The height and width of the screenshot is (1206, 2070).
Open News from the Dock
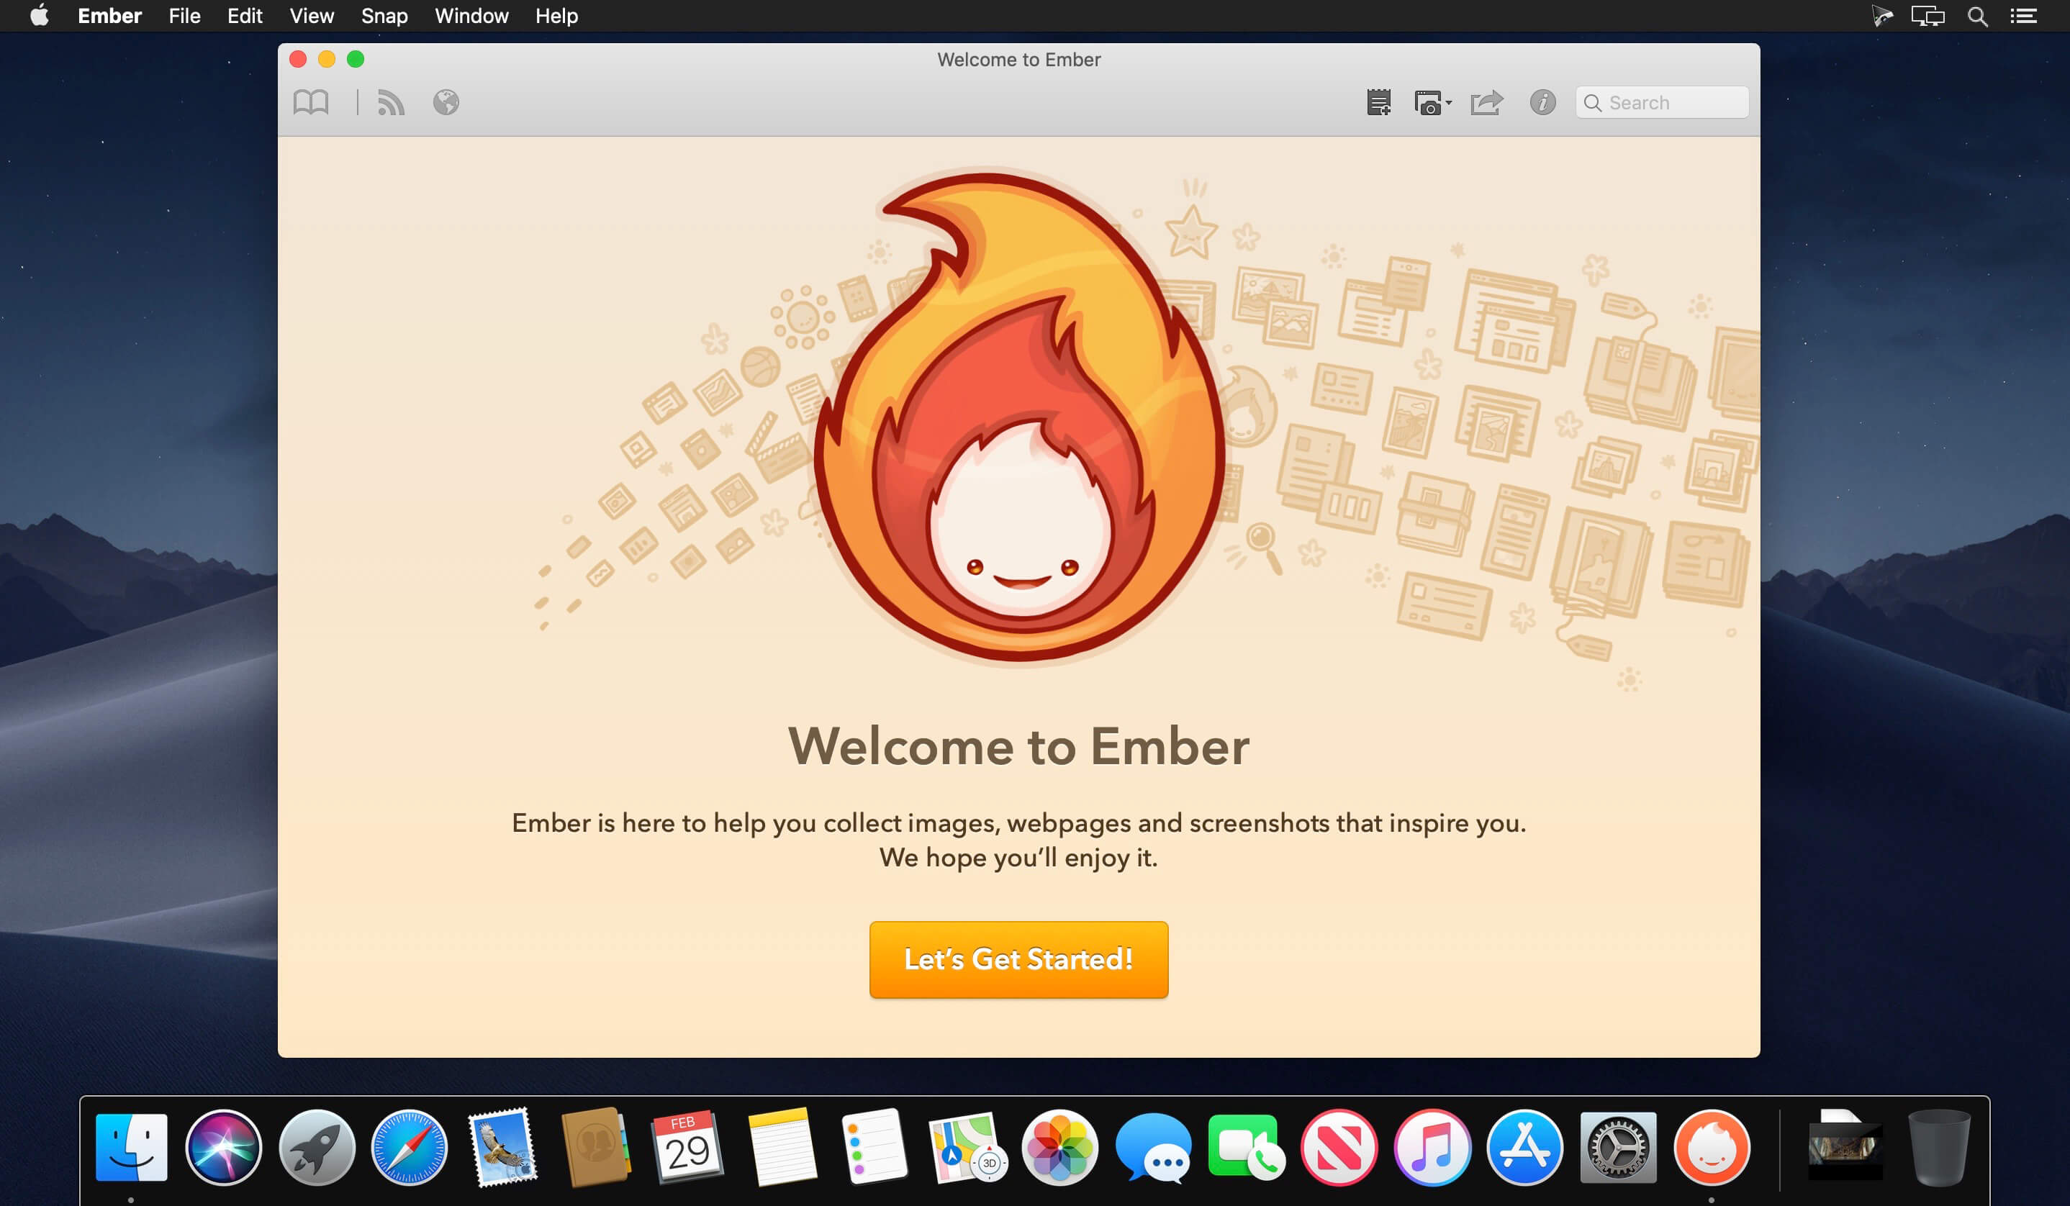tap(1339, 1147)
